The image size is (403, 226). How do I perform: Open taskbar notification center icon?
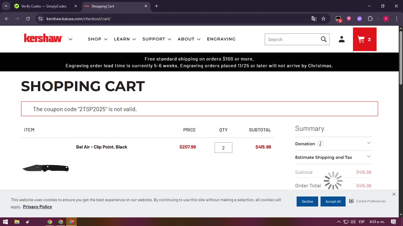394,222
